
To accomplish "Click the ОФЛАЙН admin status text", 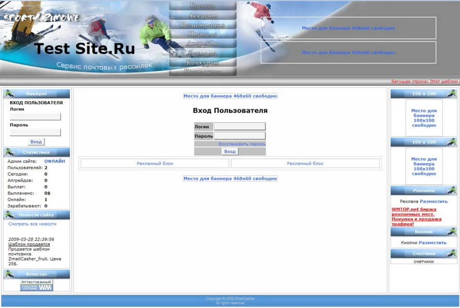I will pyautogui.click(x=55, y=161).
